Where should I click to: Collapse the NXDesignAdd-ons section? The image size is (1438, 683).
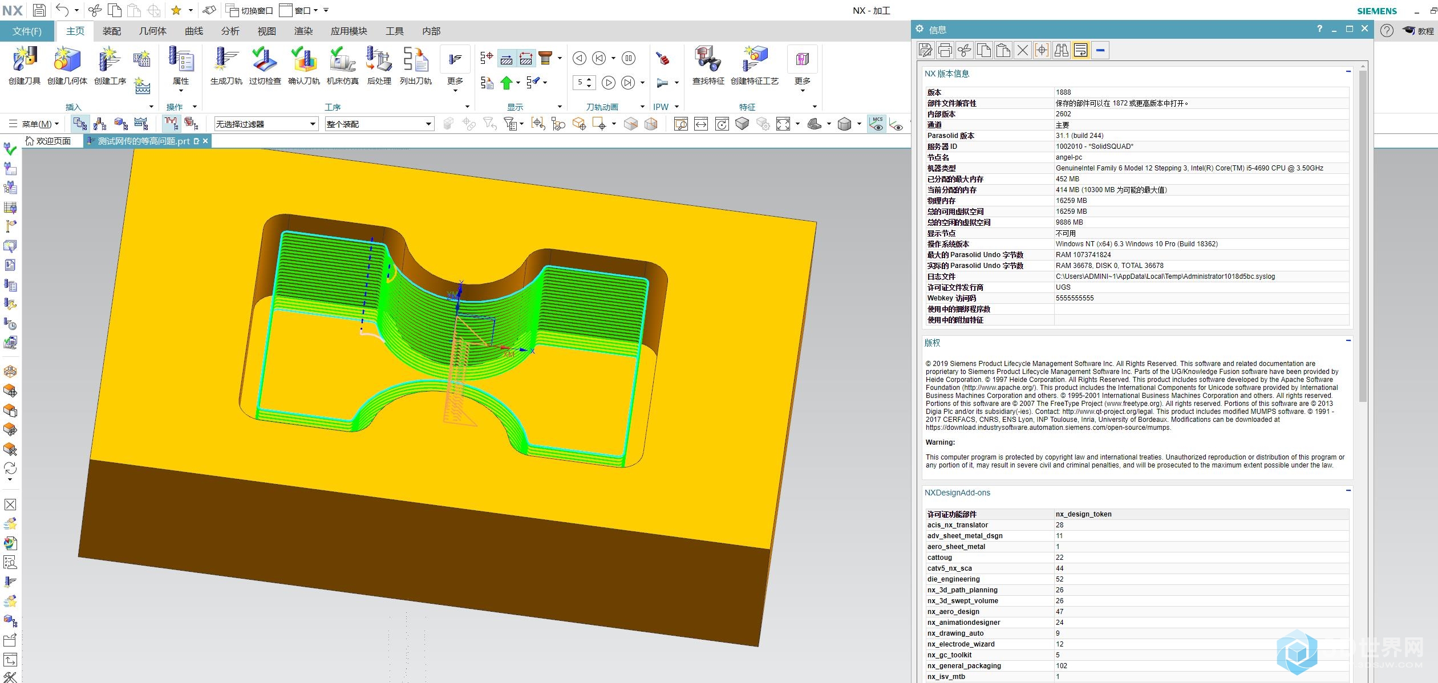(1348, 491)
